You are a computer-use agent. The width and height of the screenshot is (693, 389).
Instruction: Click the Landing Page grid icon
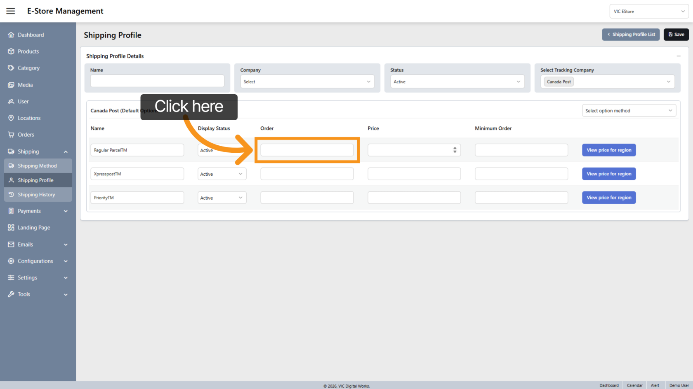coord(11,228)
